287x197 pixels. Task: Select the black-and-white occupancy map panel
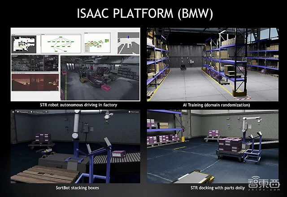pyautogui.click(x=25, y=44)
